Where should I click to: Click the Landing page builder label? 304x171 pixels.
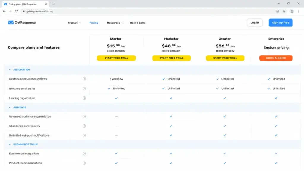point(22,98)
